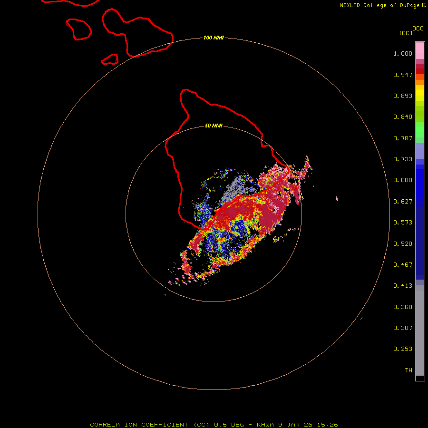Click the gray echo patch on the radar
Viewport: 428px width, 428px height.
pos(236,189)
